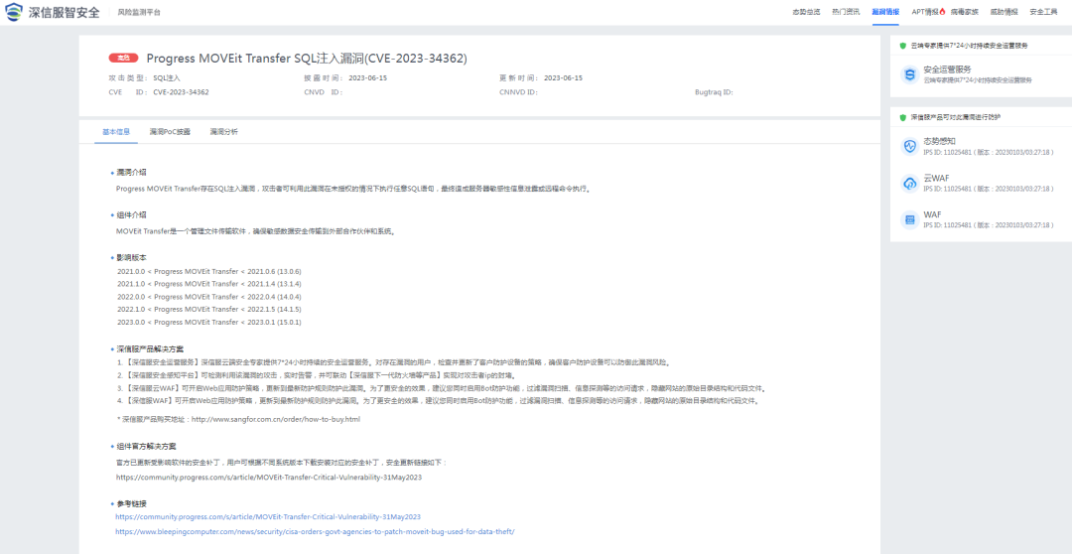Click the CNNVD ID field label

tap(519, 91)
